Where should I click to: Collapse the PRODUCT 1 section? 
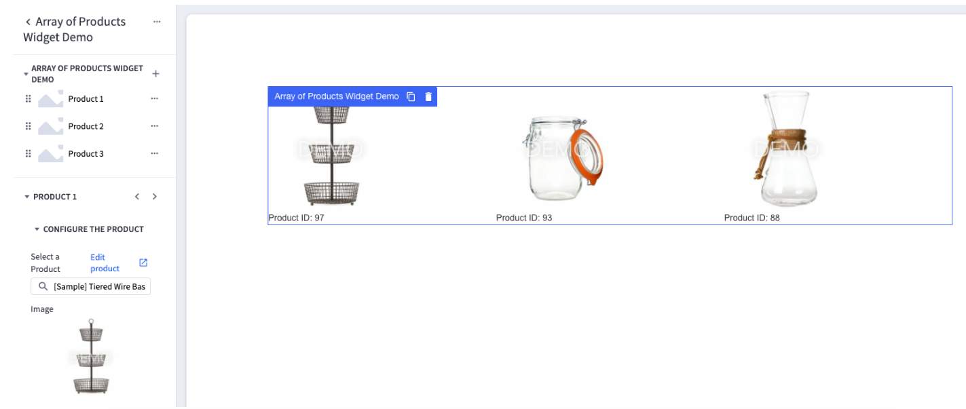[26, 196]
